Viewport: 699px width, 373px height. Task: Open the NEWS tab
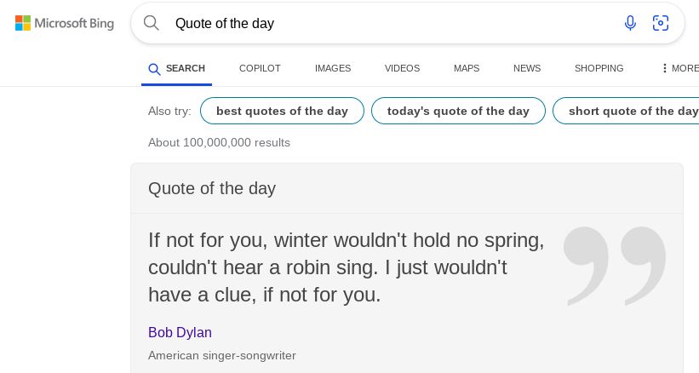tap(527, 68)
